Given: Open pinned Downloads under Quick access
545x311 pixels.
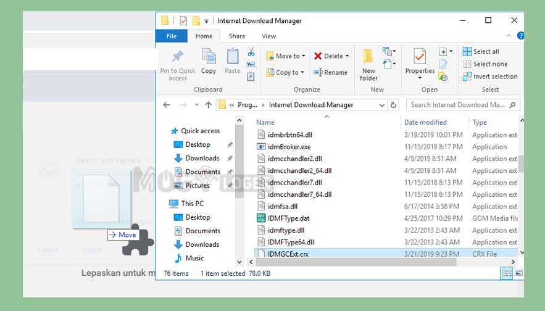Looking at the screenshot, I should (202, 158).
